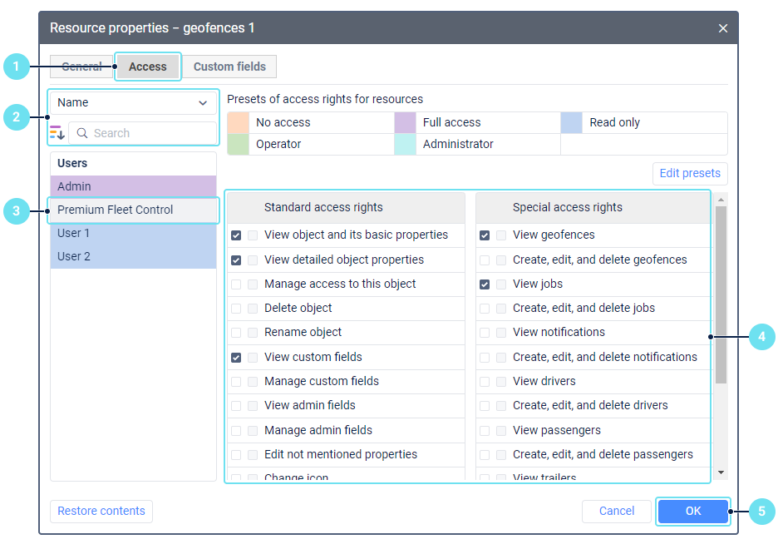Image resolution: width=778 pixels, height=549 pixels.
Task: Enable the Delete object checkbox
Action: (236, 309)
